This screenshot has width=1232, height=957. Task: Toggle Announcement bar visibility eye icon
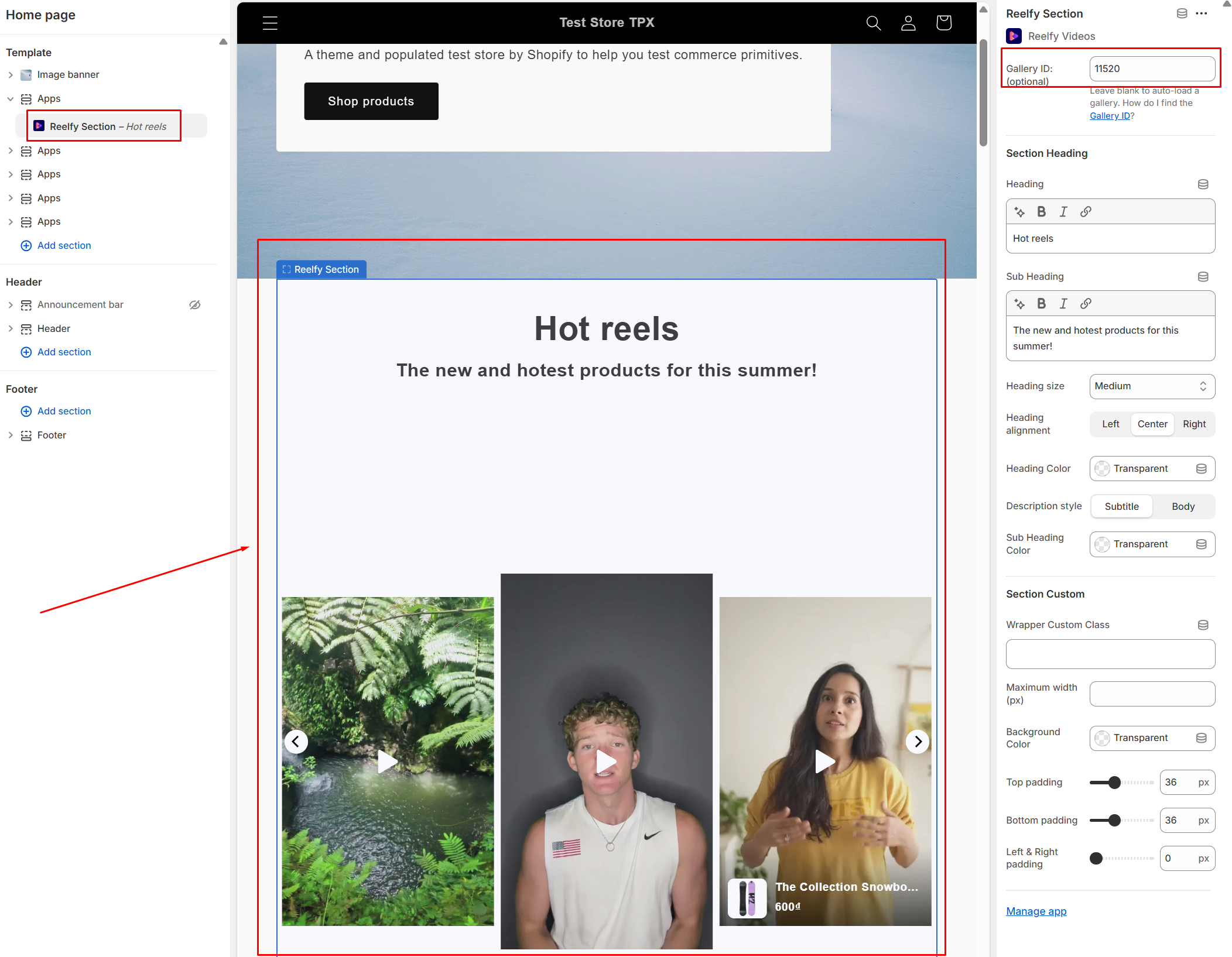tap(195, 305)
